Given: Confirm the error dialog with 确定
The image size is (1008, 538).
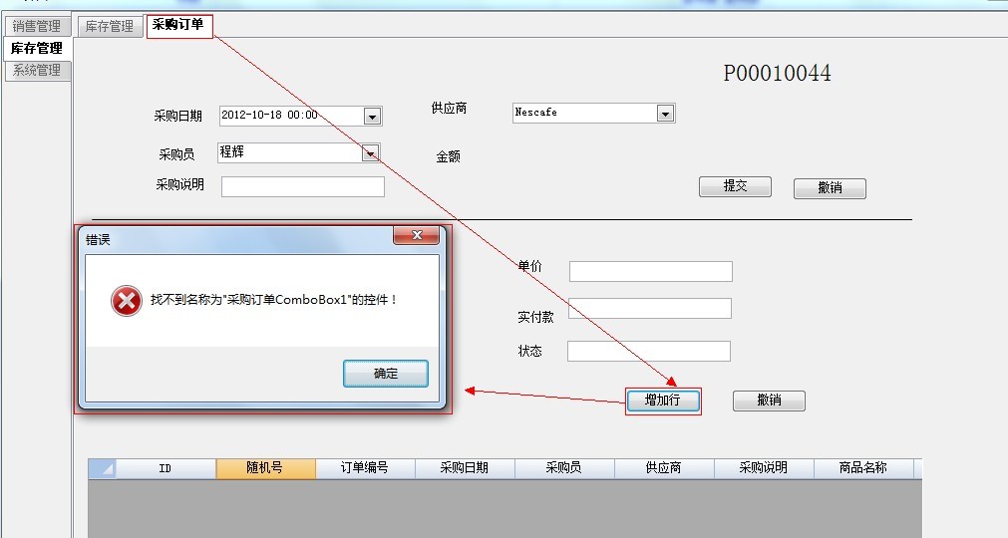Looking at the screenshot, I should point(386,374).
